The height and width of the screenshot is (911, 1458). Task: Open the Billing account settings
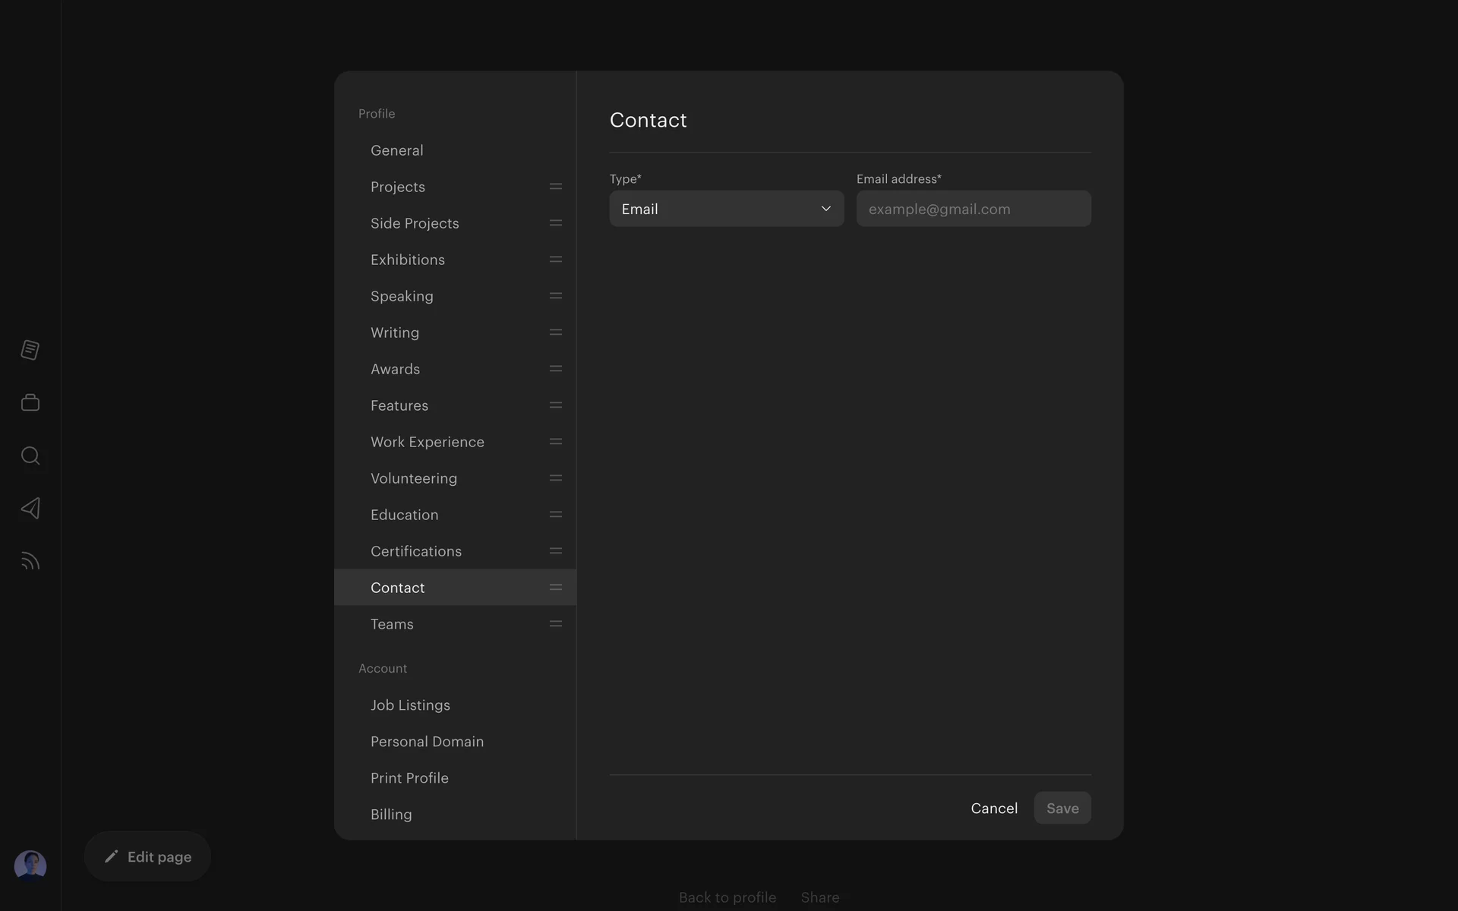tap(391, 815)
